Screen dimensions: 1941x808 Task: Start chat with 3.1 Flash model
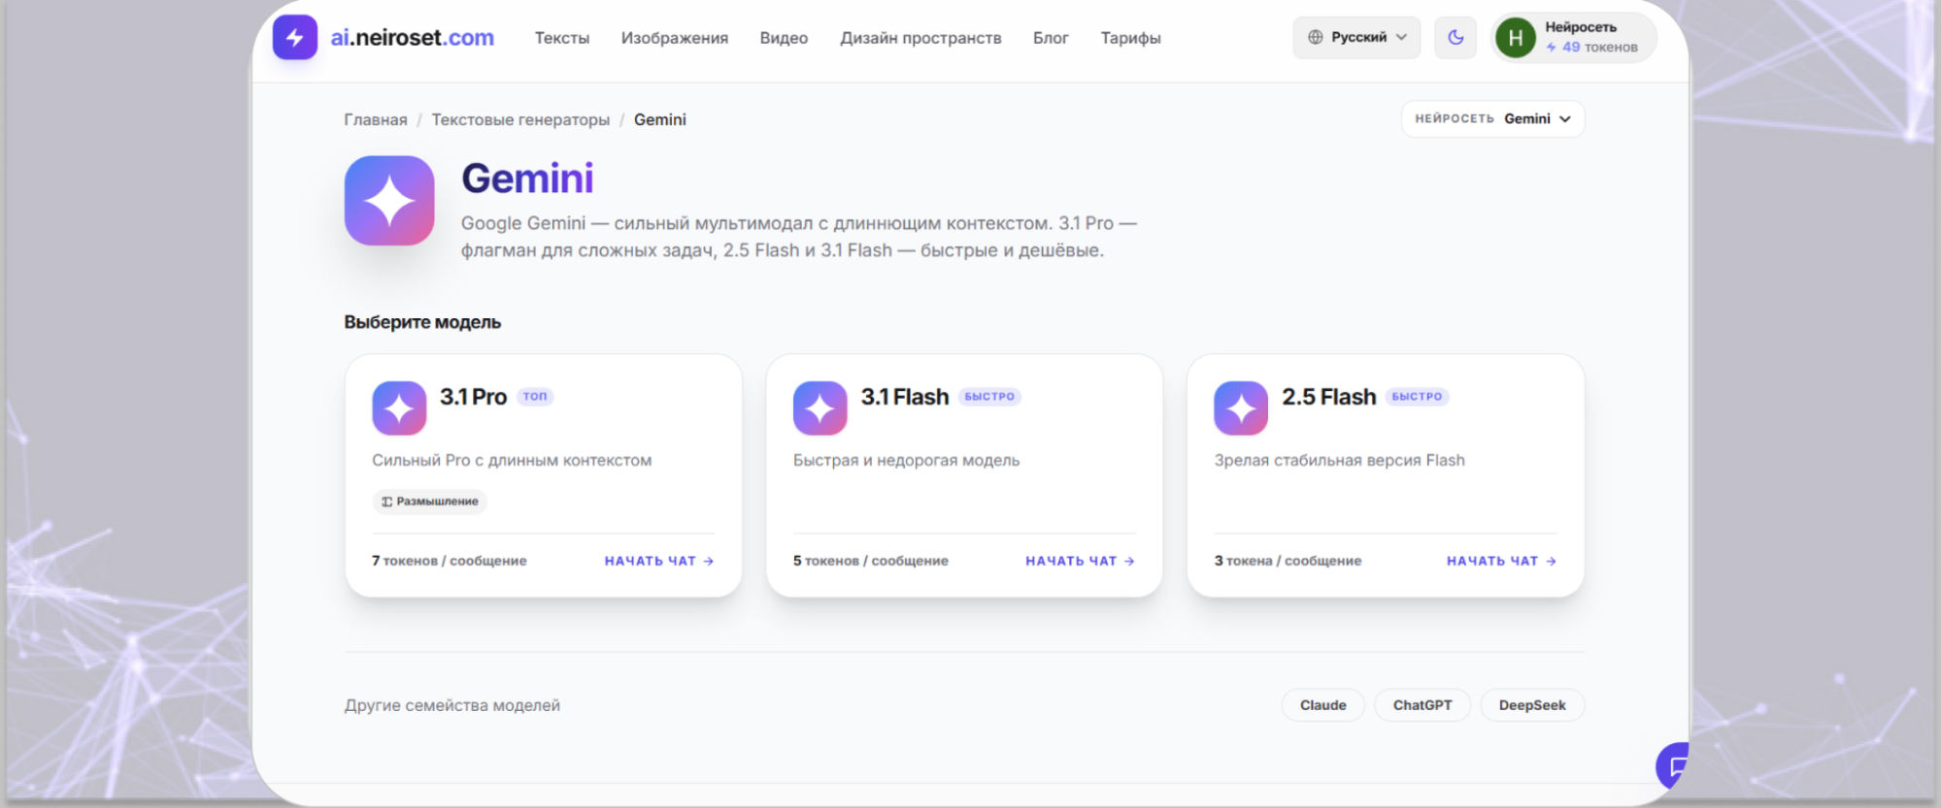click(1080, 561)
